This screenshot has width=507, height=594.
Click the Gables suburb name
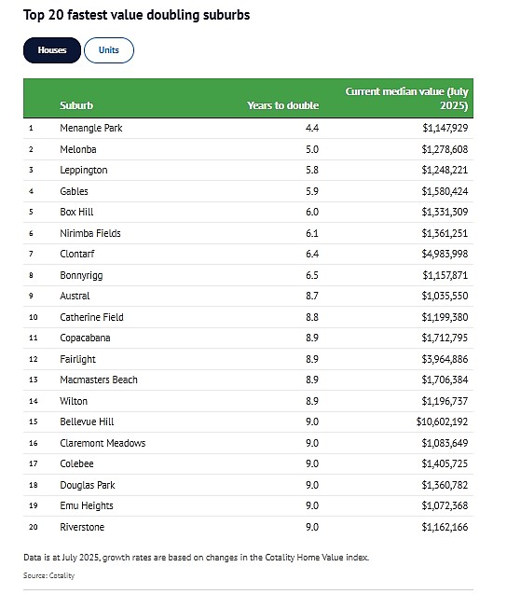click(x=74, y=191)
